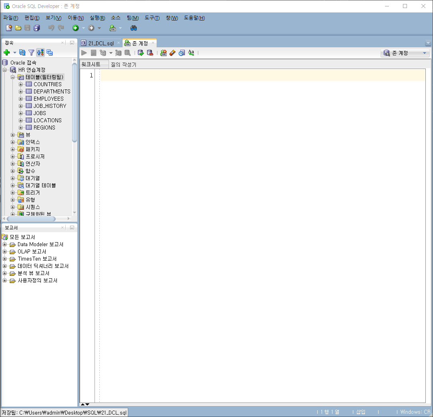Image resolution: width=433 pixels, height=417 pixels.
Task: Select 사용자정의 보고서 folder
Action: pos(38,281)
